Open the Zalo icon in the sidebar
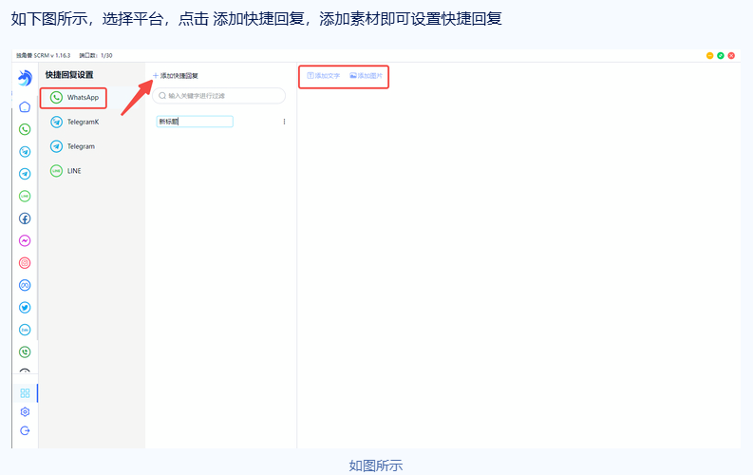This screenshot has height=475, width=753. 25,330
